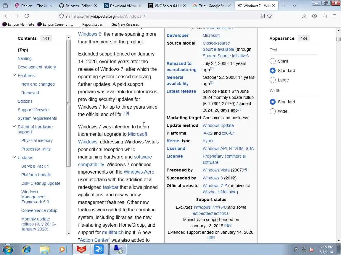The height and width of the screenshot is (255, 341).
Task: Open the Microsoft developer link
Action: pyautogui.click(x=211, y=35)
